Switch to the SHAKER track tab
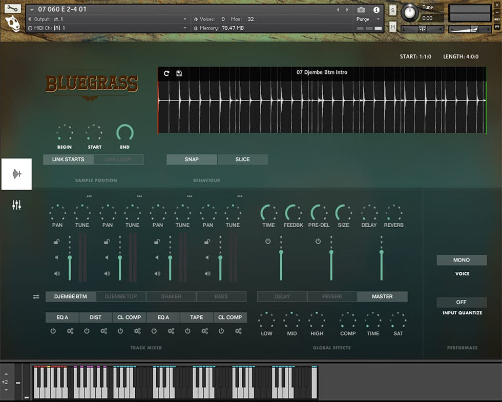The height and width of the screenshot is (402, 502). pyautogui.click(x=171, y=297)
